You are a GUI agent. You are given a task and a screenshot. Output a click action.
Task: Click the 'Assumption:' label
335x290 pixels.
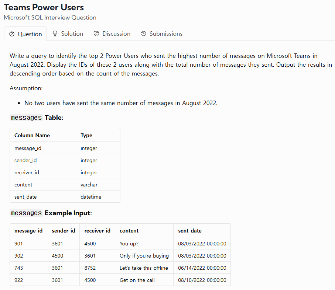[26, 88]
